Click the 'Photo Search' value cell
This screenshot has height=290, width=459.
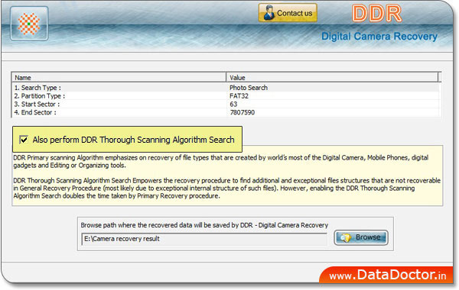249,88
